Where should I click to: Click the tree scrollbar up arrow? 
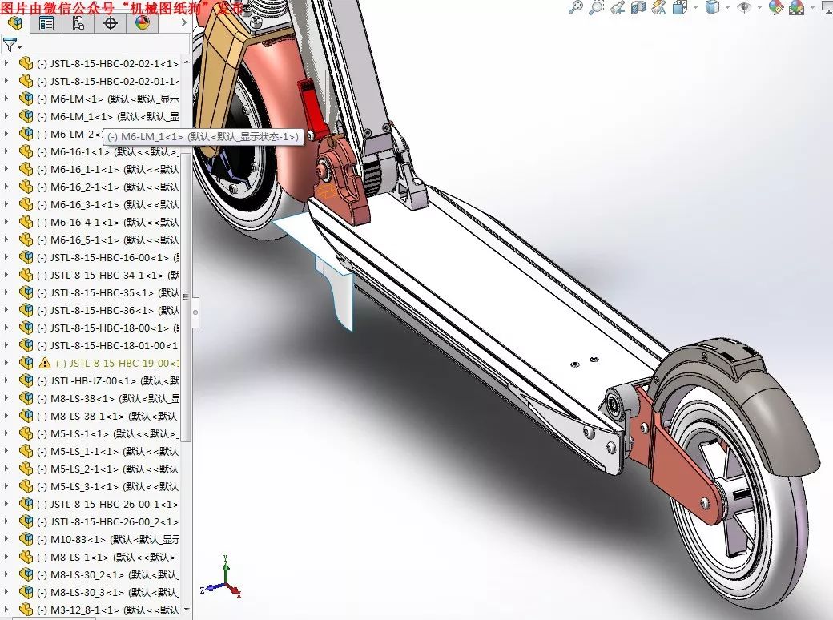coord(186,62)
